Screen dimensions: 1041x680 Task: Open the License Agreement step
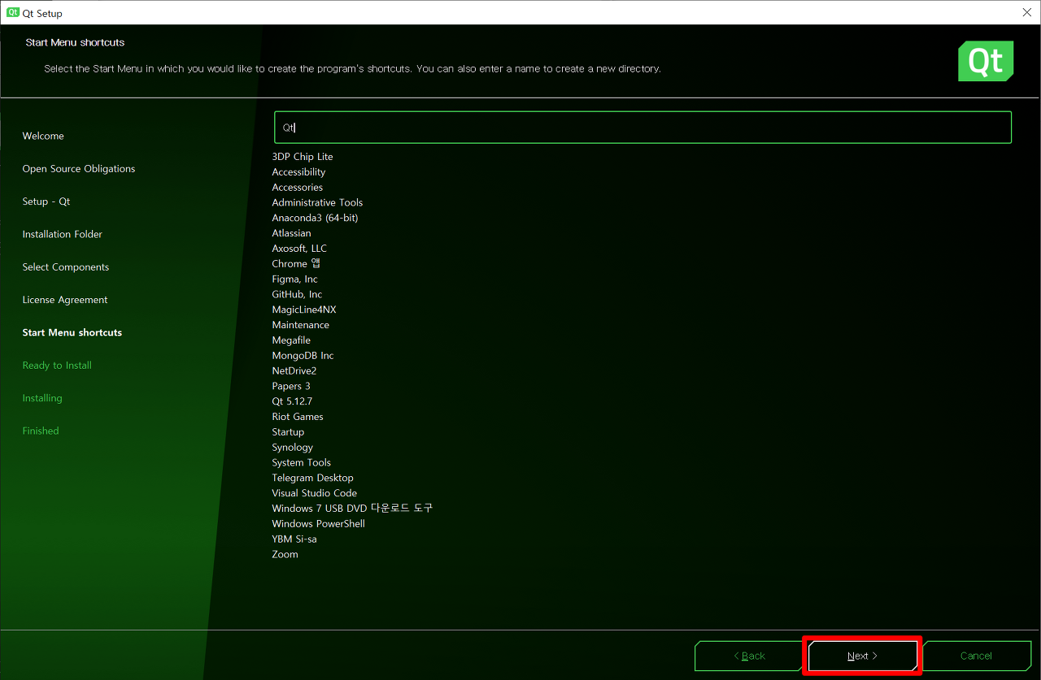click(x=65, y=300)
